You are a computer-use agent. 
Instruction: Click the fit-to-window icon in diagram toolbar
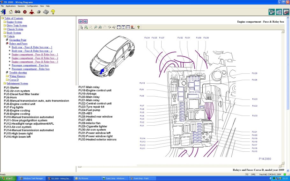pyautogui.click(x=119, y=27)
